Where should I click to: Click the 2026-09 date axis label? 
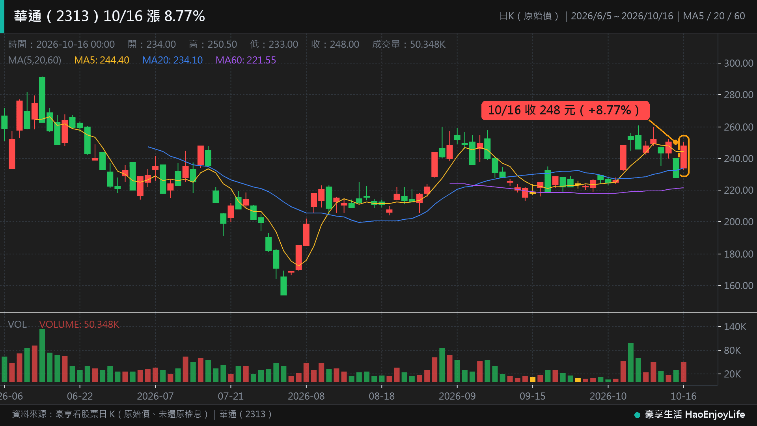[457, 396]
